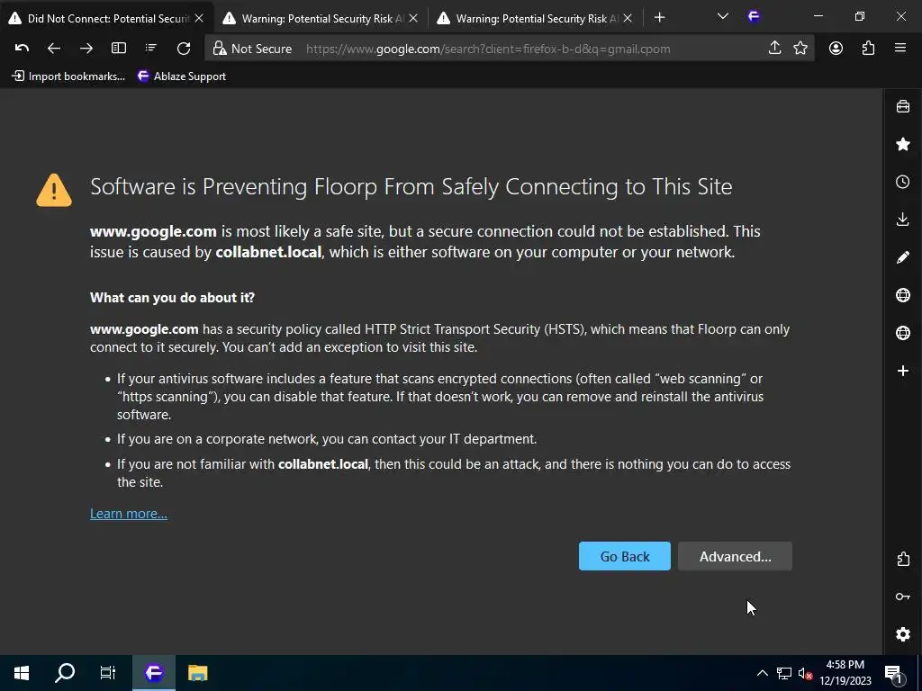Open a new tab with plus
Image resolution: width=922 pixels, height=691 pixels.
pos(659,18)
